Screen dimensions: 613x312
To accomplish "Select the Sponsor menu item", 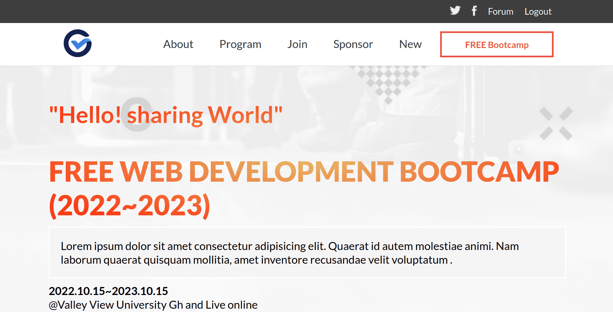I will tap(353, 44).
